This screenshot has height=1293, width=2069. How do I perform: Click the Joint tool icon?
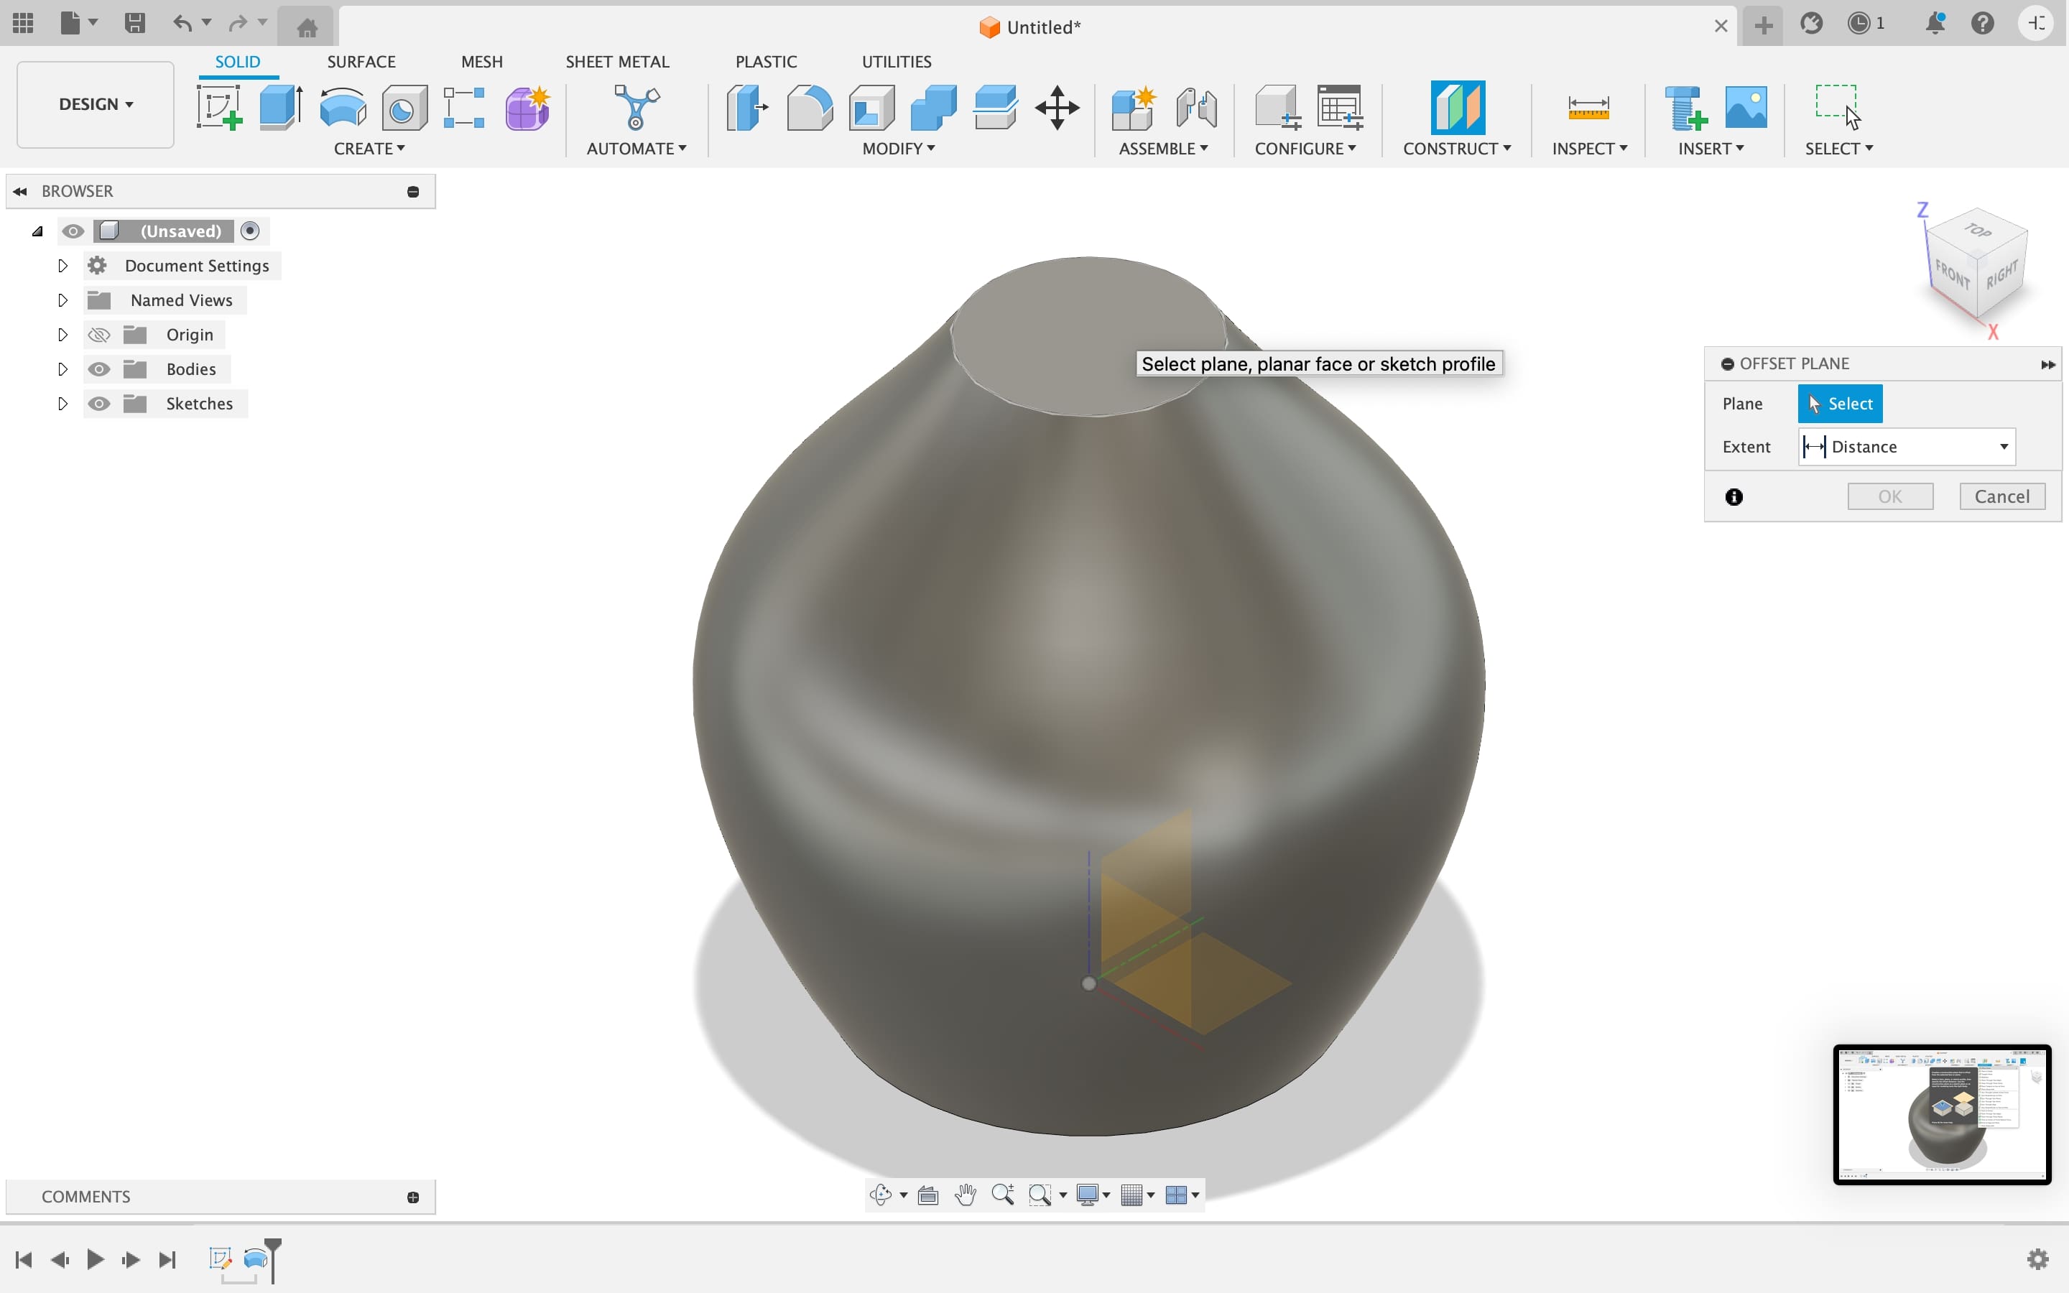1197,108
